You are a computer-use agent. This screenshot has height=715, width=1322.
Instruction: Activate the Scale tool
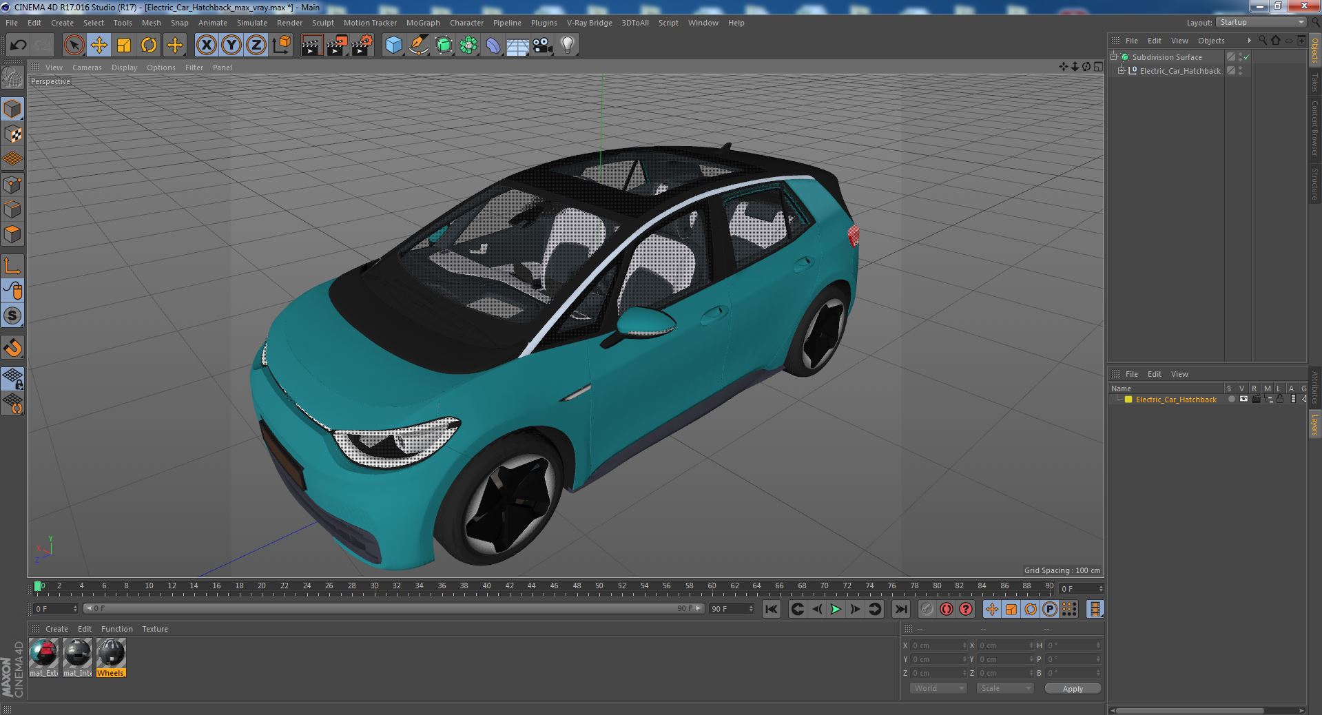click(124, 45)
